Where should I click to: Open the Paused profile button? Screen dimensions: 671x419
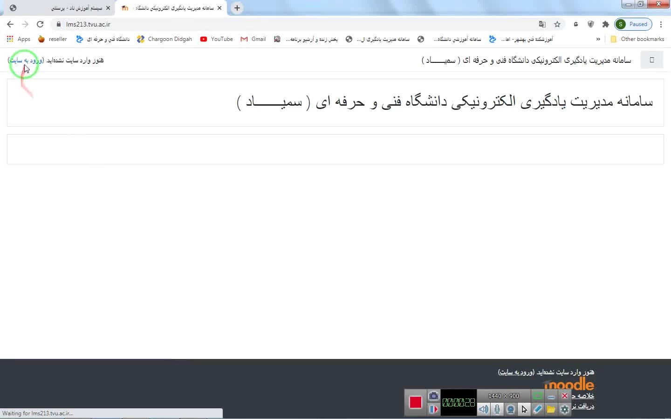633,24
